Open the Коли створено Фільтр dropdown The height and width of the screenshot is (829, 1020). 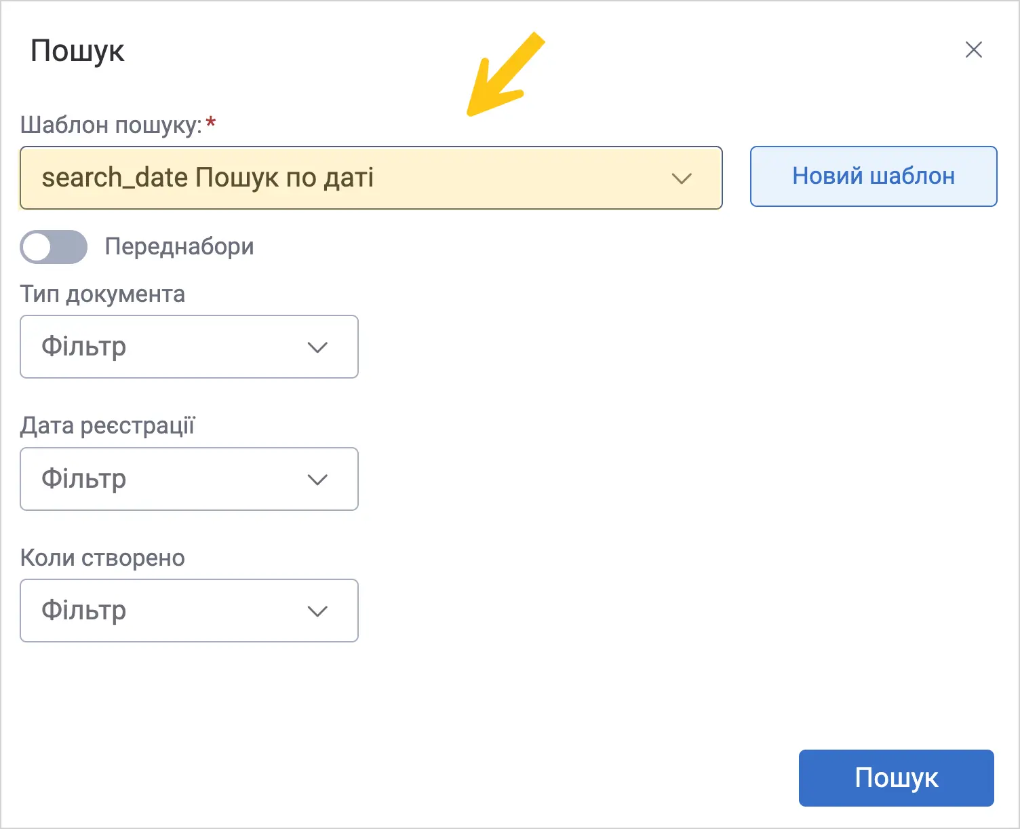[189, 611]
